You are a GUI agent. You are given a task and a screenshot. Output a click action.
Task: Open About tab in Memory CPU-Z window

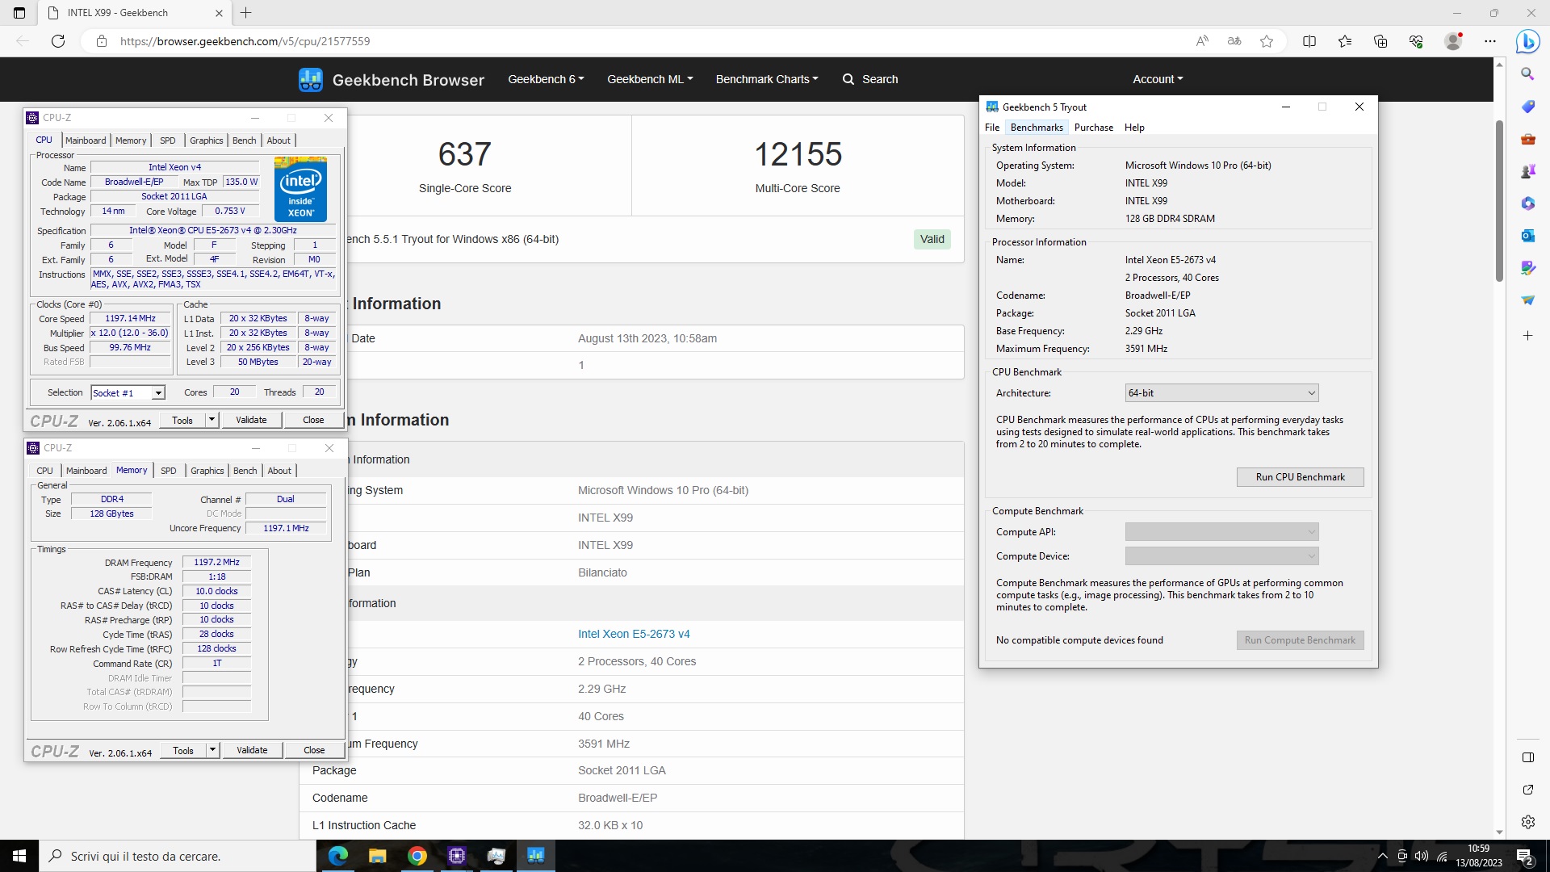point(279,471)
